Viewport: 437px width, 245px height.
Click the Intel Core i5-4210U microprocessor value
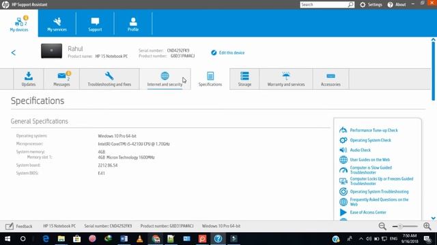(134, 144)
